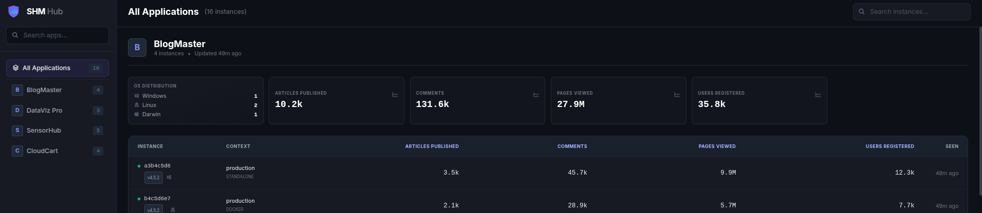This screenshot has width=982, height=213.
Task: Sort by Users Registered column header
Action: point(889,146)
